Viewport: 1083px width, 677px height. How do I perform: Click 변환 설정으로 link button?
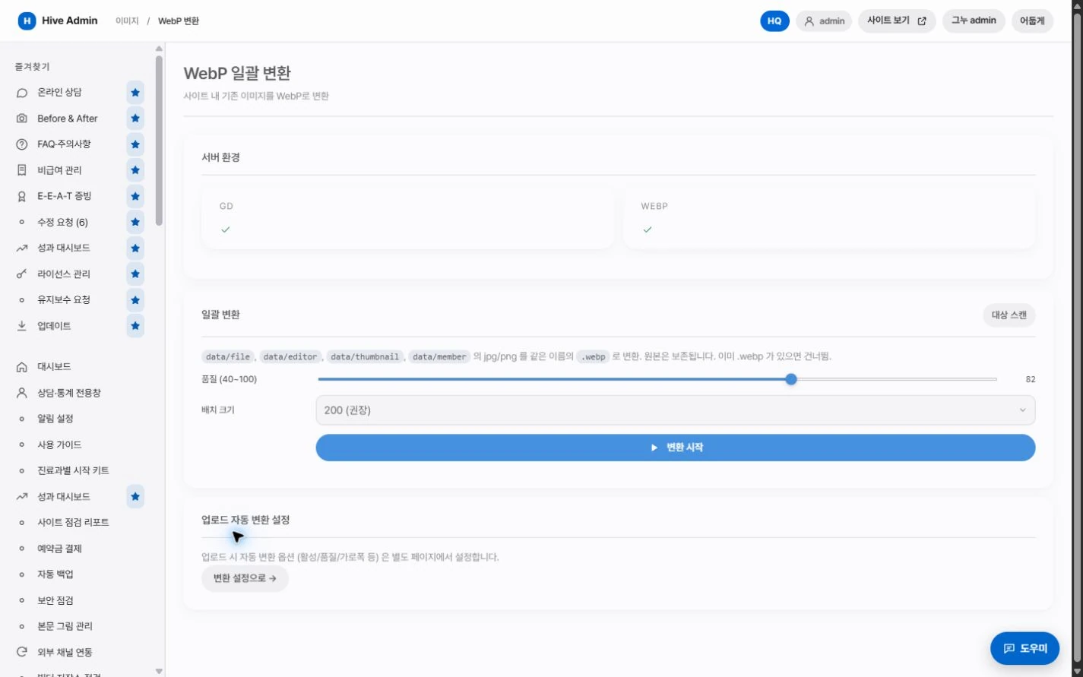pos(245,578)
